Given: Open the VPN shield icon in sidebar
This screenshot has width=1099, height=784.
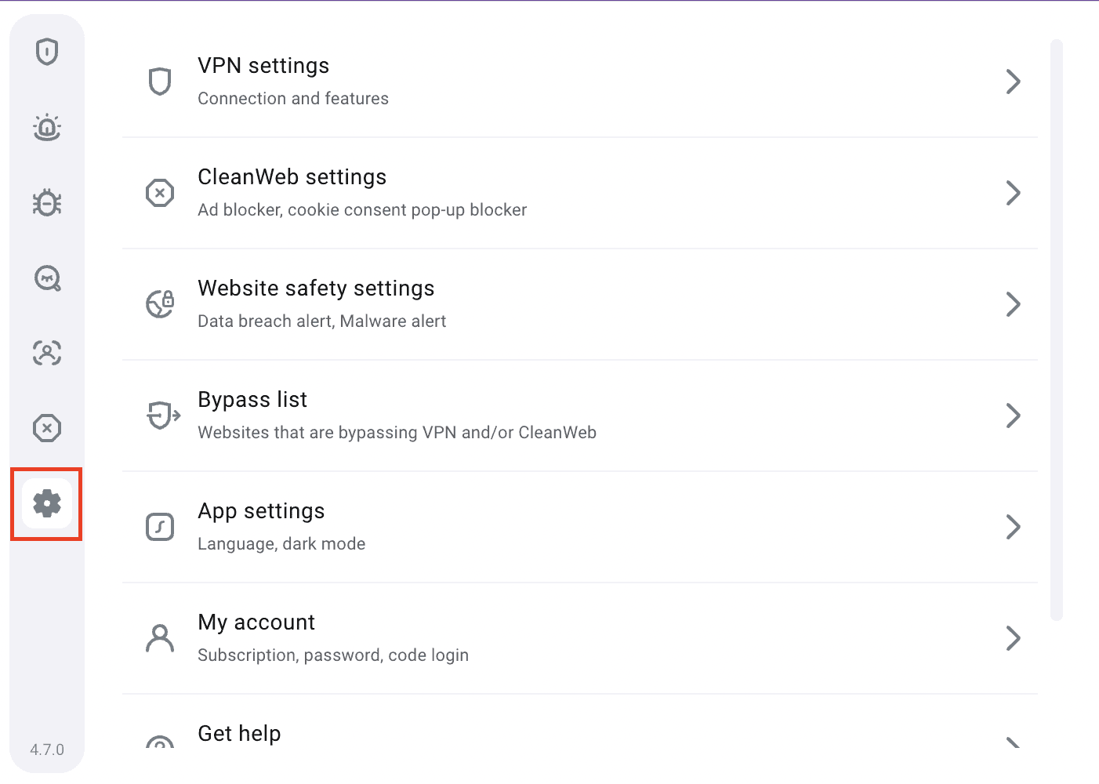Looking at the screenshot, I should (x=47, y=52).
